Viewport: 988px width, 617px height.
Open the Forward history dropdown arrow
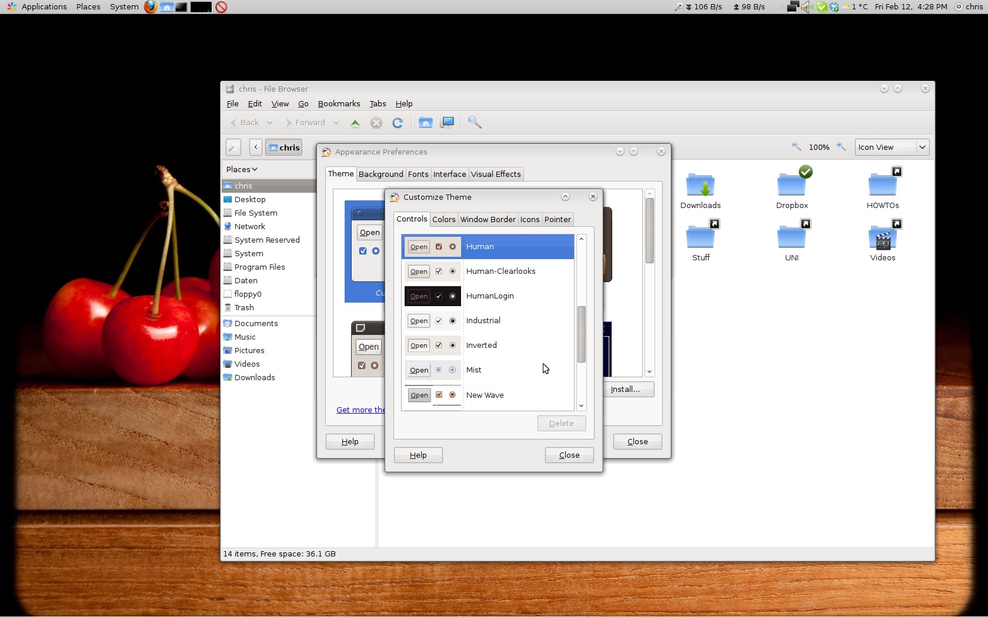[336, 123]
